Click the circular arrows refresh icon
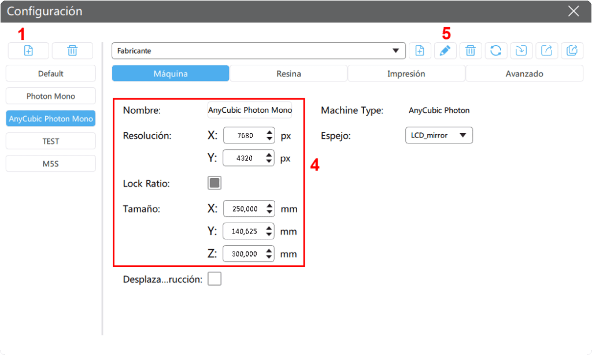This screenshot has height=355, width=592. tap(495, 51)
